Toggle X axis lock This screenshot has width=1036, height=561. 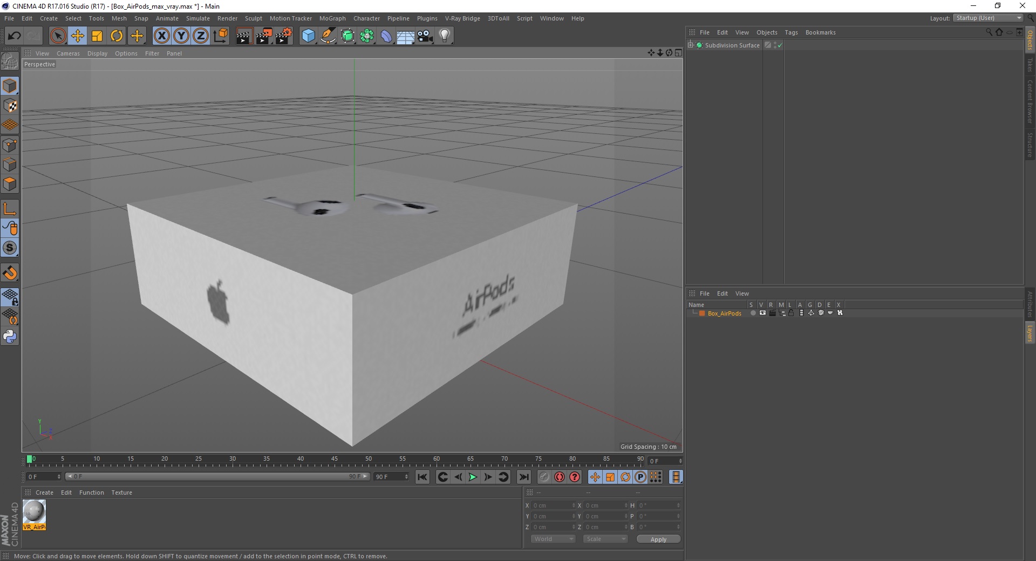point(161,36)
